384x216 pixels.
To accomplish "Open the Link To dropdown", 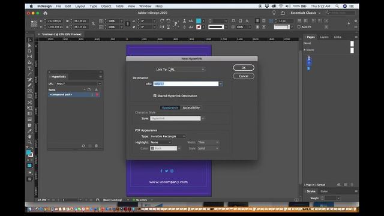I will pyautogui.click(x=187, y=70).
